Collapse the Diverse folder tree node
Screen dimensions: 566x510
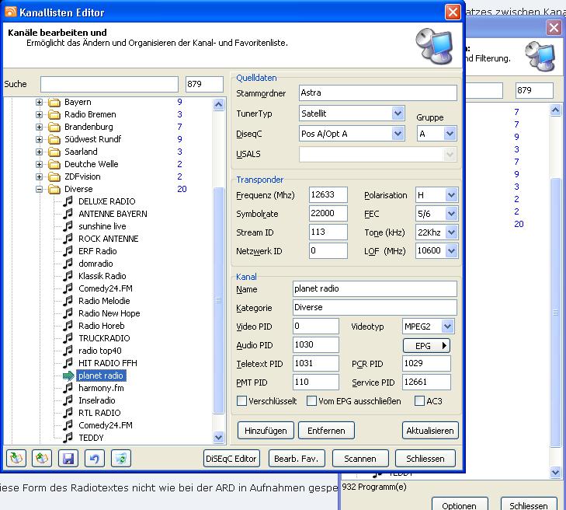[40, 189]
